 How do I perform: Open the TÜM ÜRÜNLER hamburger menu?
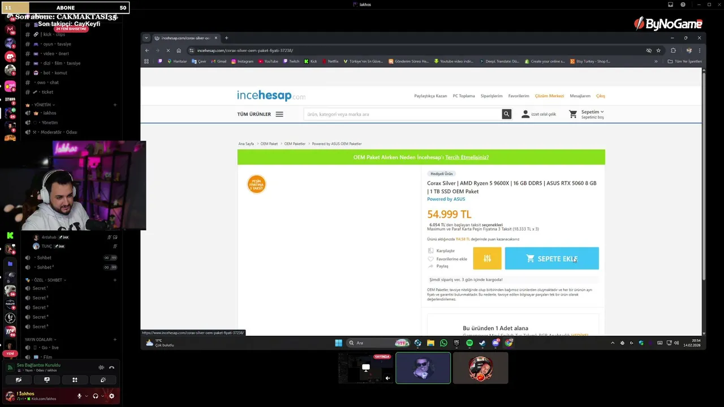260,114
